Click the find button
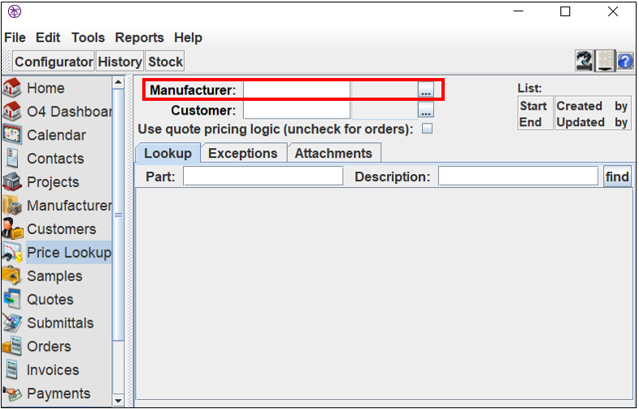This screenshot has width=639, height=409. (x=617, y=176)
